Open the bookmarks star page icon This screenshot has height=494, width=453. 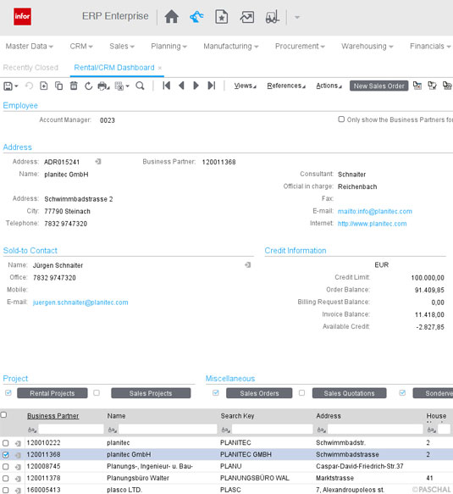[x=222, y=17]
